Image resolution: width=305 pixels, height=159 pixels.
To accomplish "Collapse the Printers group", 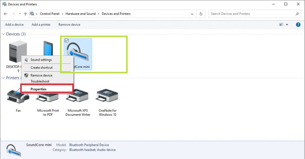I will (x=3, y=78).
